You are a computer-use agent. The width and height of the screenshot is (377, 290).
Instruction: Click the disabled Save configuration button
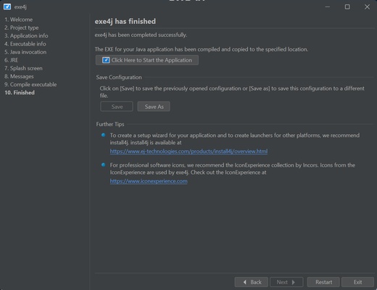pyautogui.click(x=117, y=107)
